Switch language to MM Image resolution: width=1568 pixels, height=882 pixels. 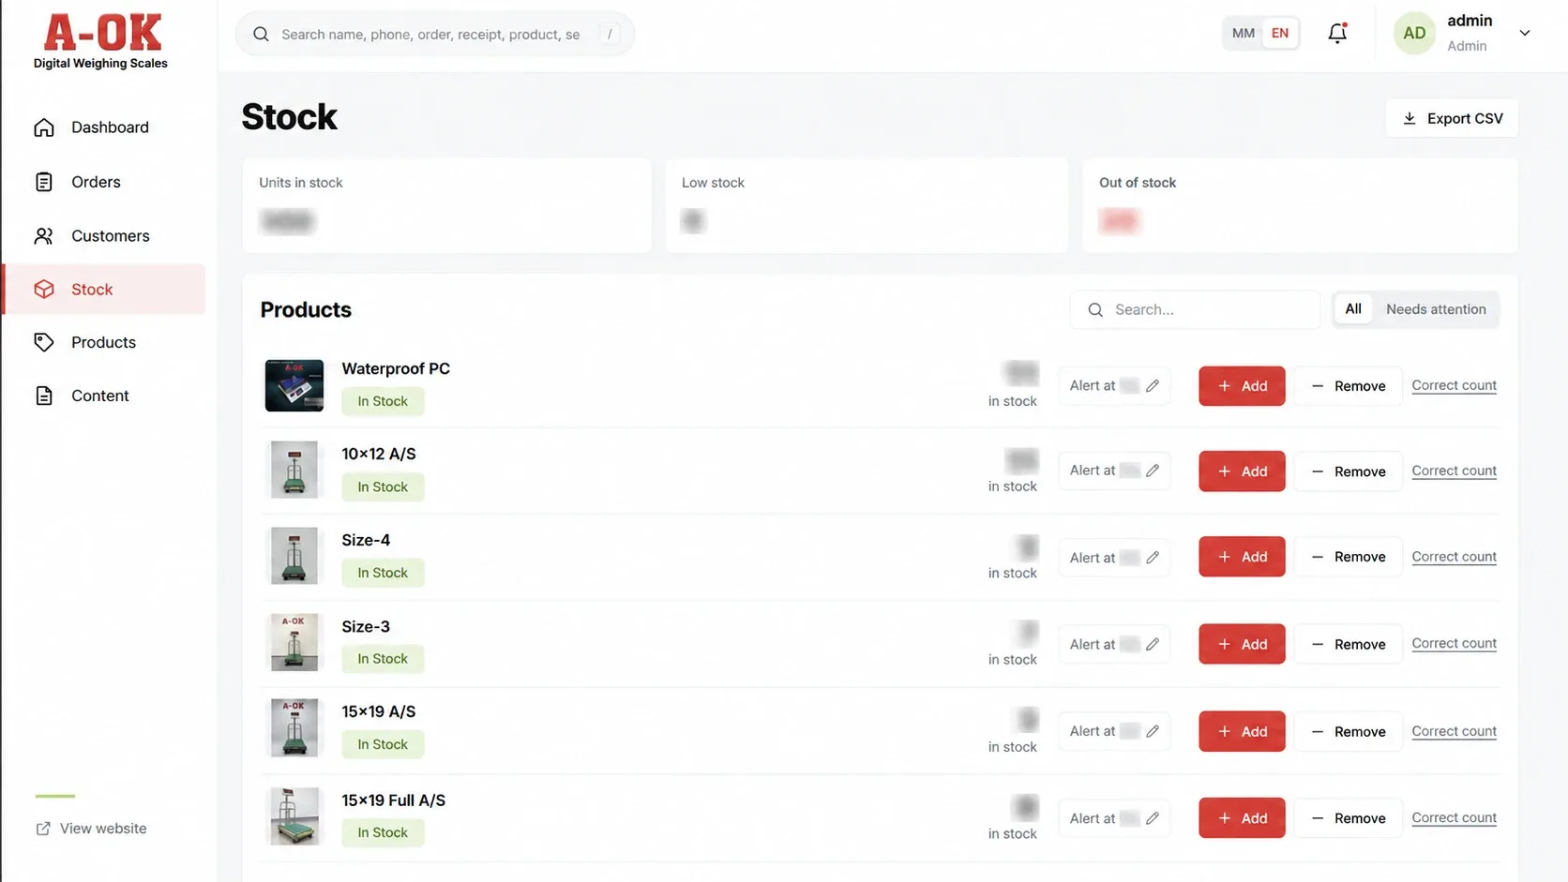tap(1244, 34)
